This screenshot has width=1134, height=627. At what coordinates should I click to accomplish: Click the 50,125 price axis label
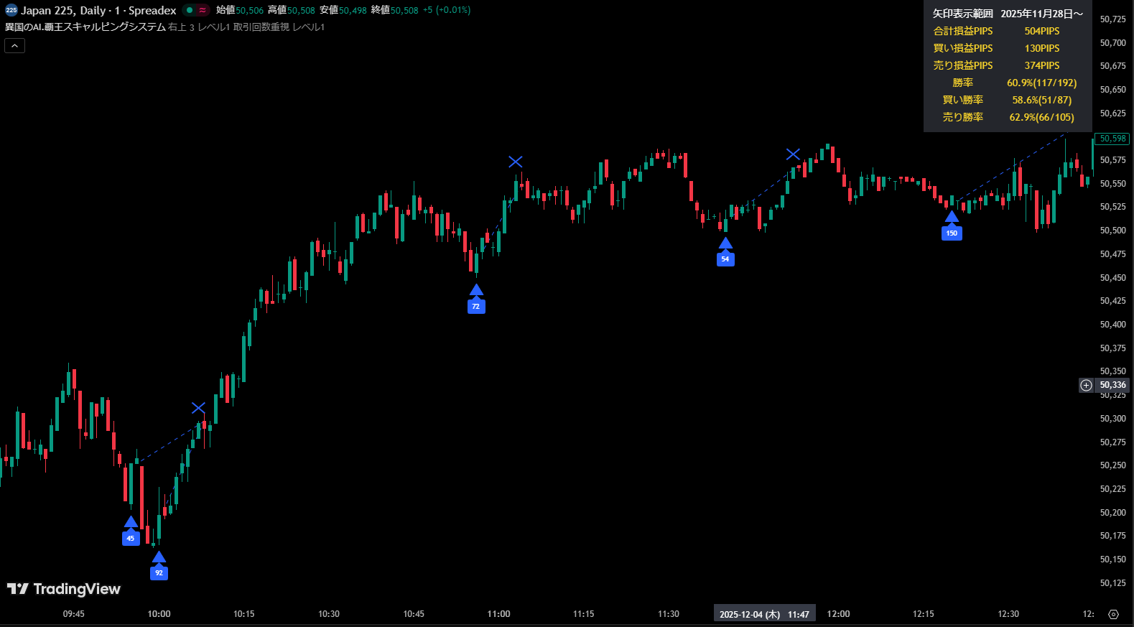(x=1112, y=583)
